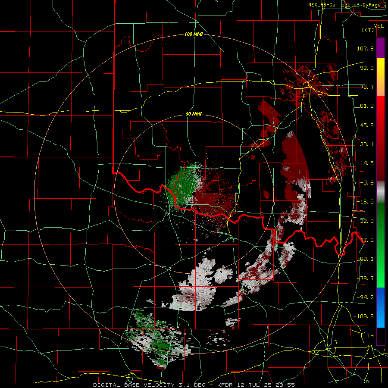388x388 pixels.
Task: Click the 12 JUL 25 date text
Action: coord(255,385)
